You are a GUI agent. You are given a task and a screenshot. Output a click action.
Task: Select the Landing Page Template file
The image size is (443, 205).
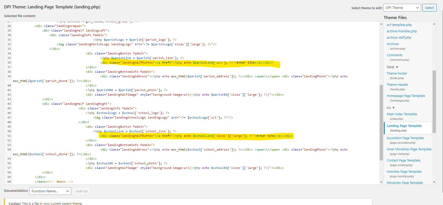pyautogui.click(x=404, y=126)
